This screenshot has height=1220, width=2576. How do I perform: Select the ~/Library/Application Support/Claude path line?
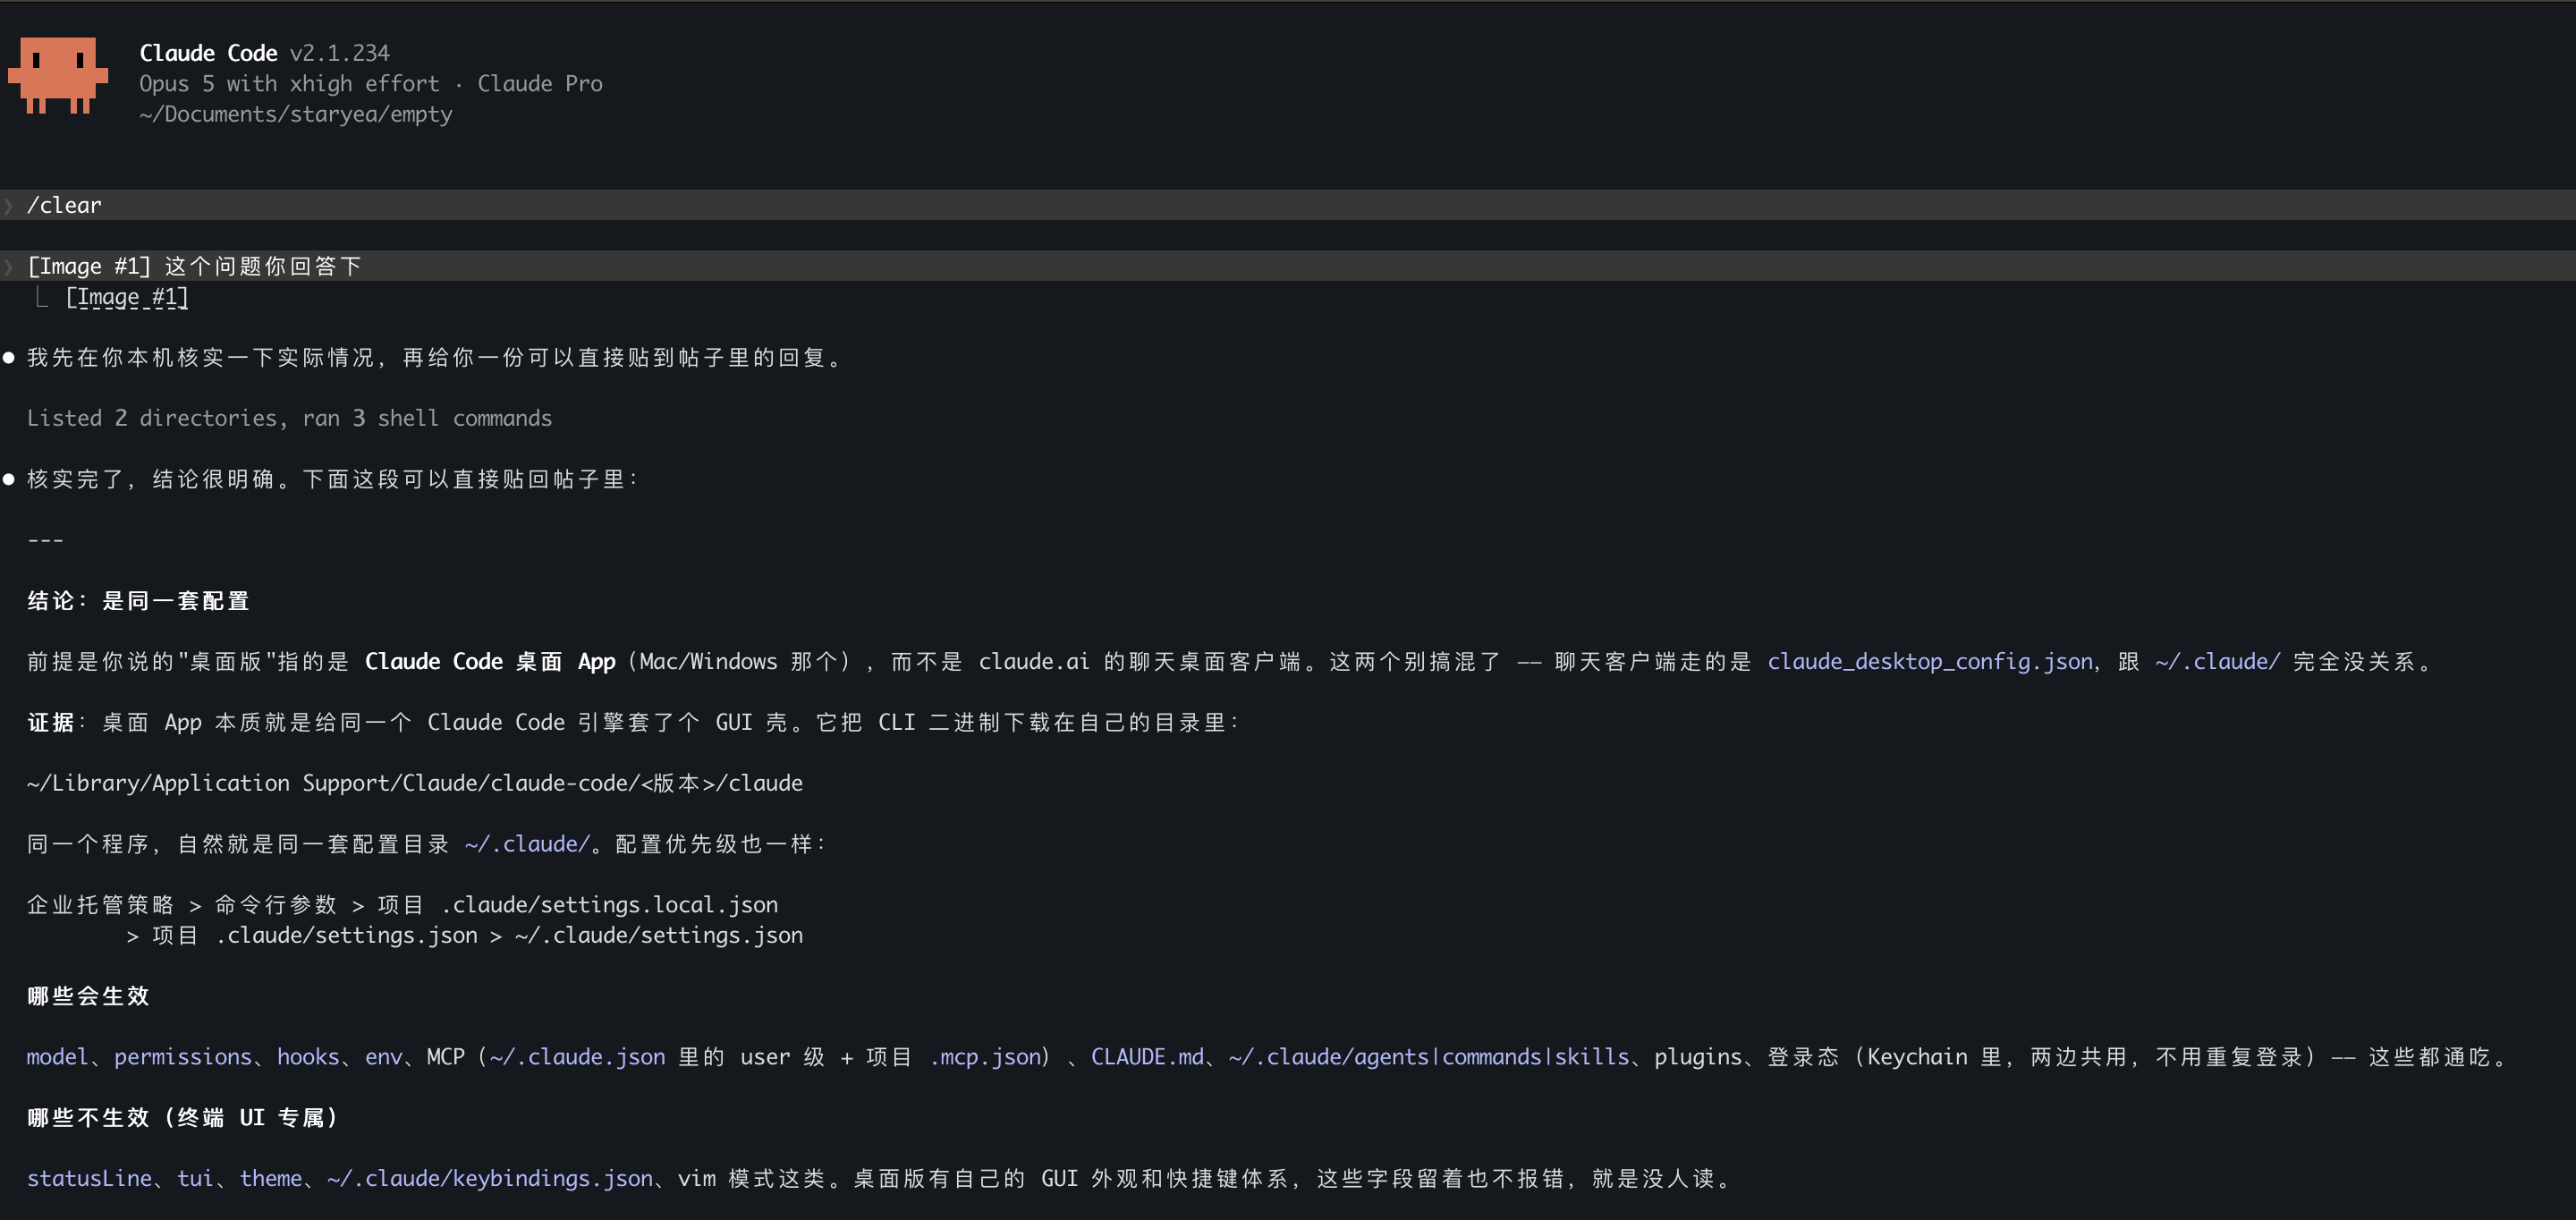[x=415, y=783]
